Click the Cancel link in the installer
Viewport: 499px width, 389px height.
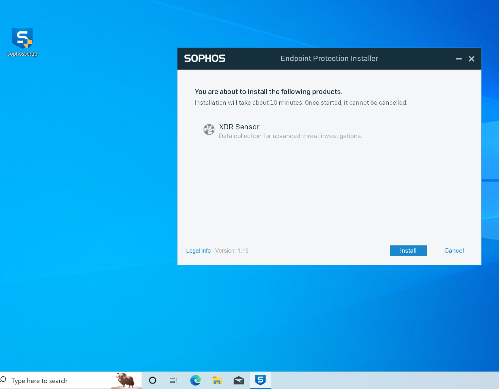tap(454, 250)
